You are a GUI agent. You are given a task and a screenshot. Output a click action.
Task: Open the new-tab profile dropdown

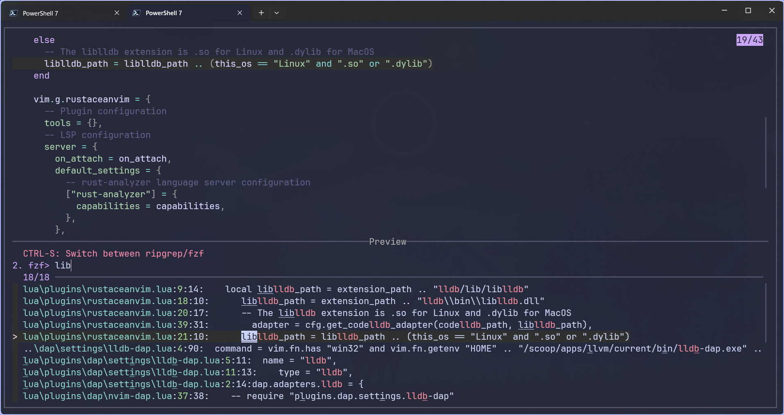[277, 13]
